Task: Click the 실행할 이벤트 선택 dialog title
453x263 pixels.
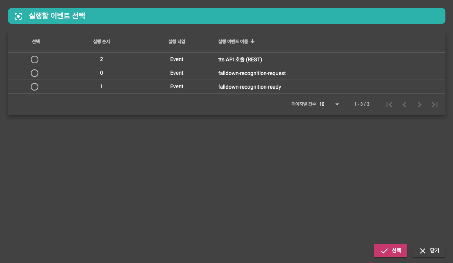Action: [57, 16]
